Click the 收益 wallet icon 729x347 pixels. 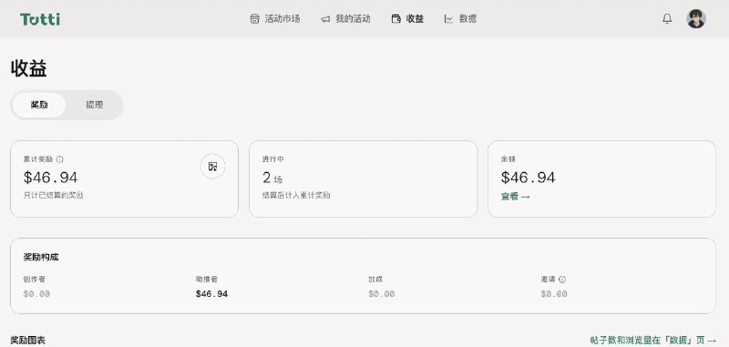click(x=396, y=19)
